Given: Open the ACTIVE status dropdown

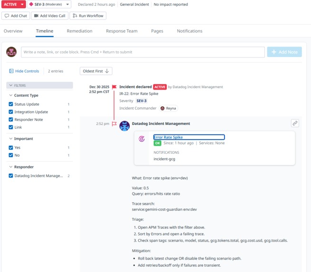Looking at the screenshot, I should coord(13,4).
